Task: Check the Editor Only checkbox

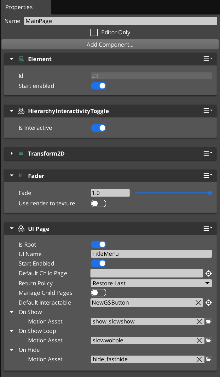Action: pos(94,32)
